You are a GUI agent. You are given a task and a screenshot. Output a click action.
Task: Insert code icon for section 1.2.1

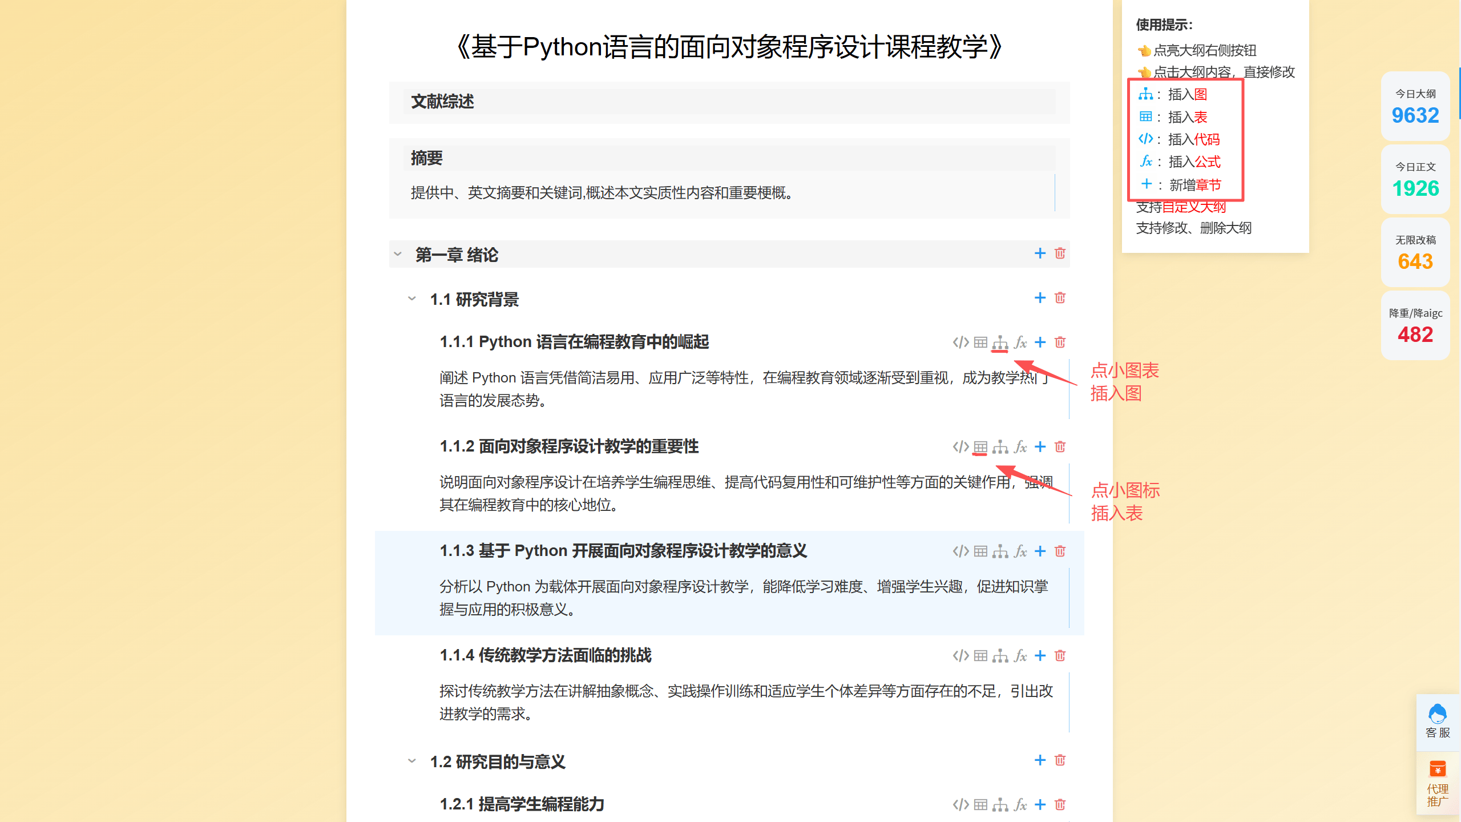pyautogui.click(x=960, y=805)
